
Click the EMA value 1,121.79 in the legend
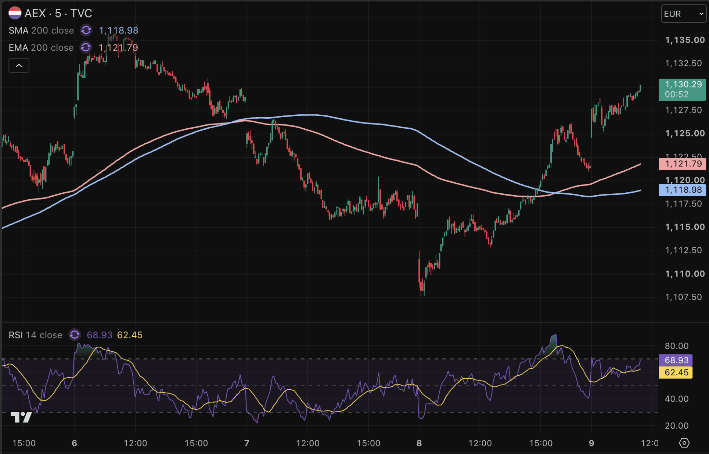119,48
